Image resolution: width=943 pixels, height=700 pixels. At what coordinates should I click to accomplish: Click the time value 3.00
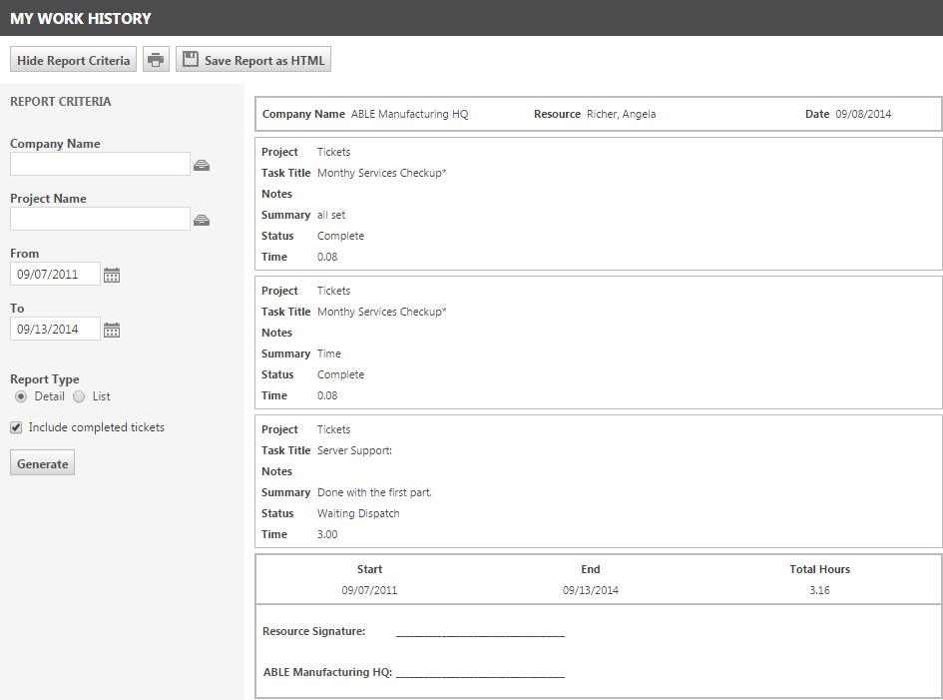coord(327,534)
